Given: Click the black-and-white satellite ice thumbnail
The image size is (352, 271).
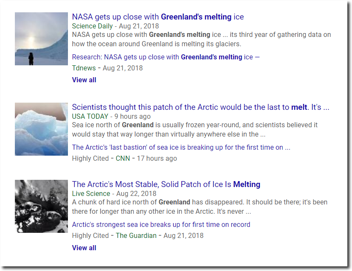Looking at the screenshot, I should tap(41, 206).
